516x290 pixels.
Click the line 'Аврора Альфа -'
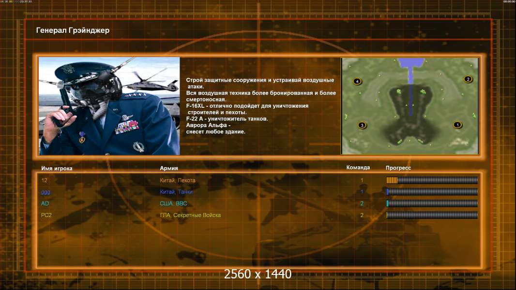208,125
